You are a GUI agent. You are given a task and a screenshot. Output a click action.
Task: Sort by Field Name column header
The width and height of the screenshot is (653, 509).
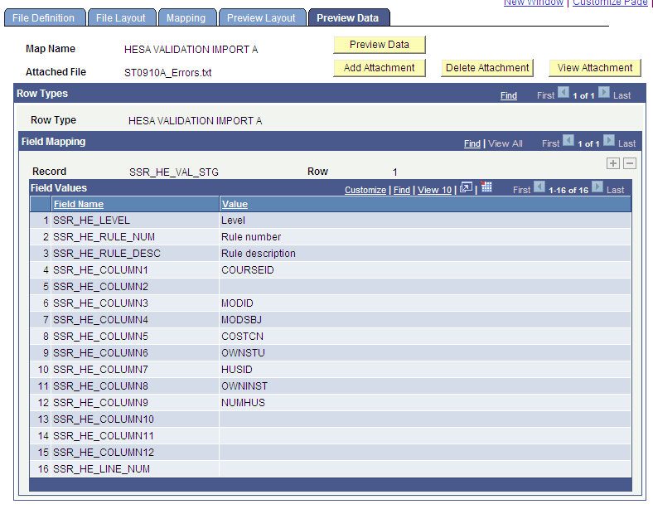78,204
